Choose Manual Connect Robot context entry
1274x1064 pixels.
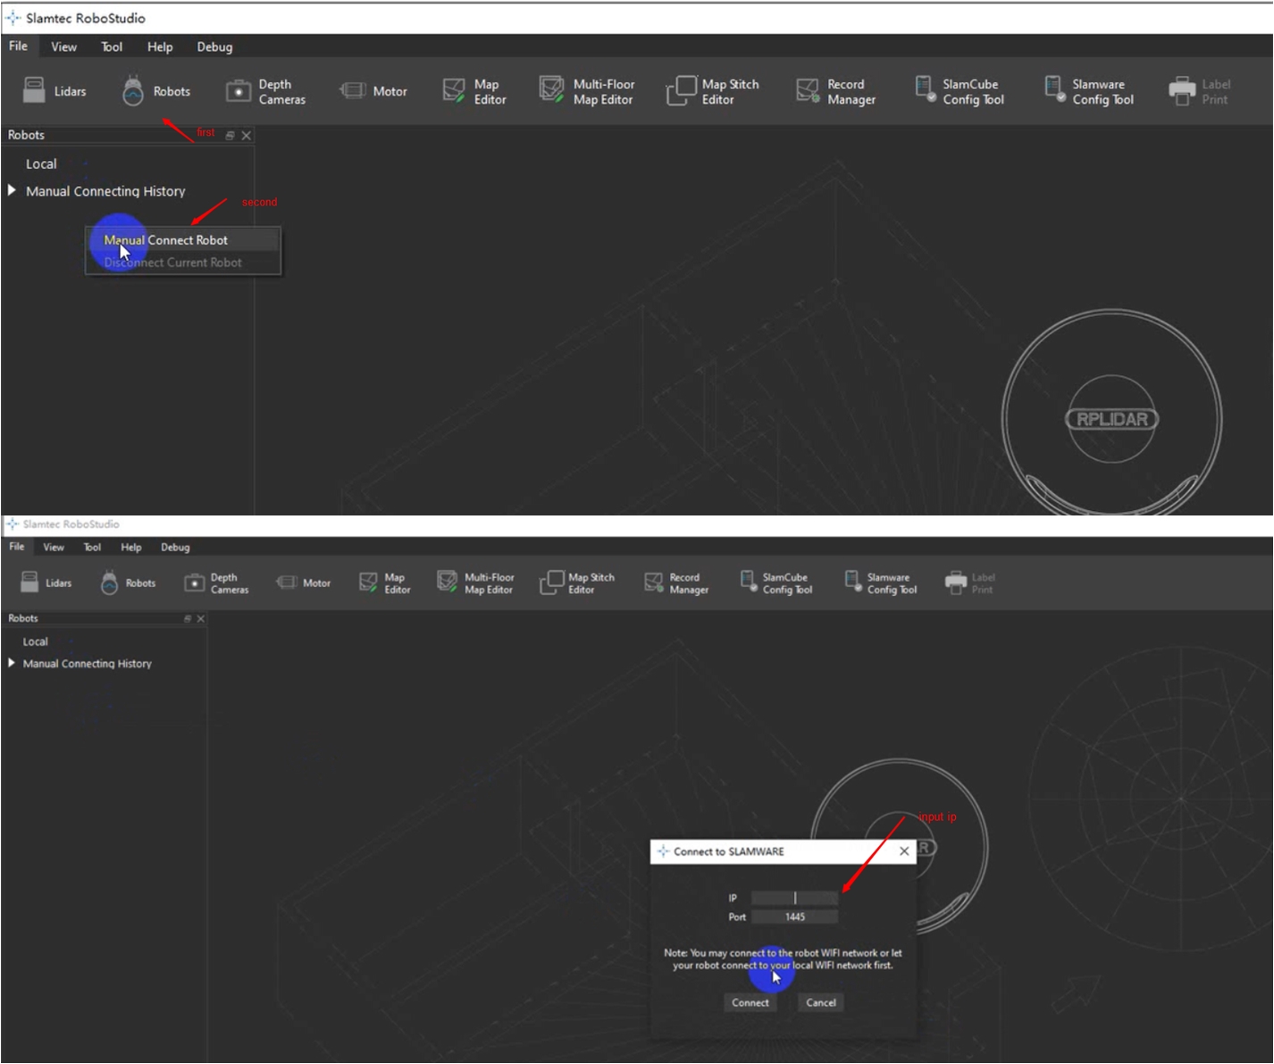click(x=183, y=239)
